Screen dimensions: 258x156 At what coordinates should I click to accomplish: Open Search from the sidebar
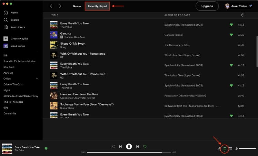[x=6, y=20]
